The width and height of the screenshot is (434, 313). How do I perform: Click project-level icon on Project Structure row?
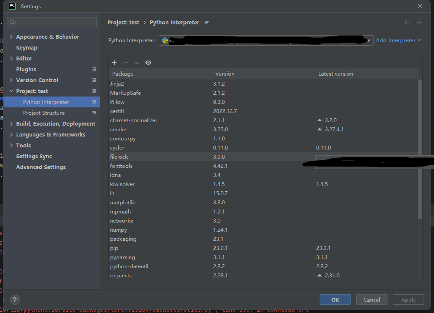click(x=93, y=113)
